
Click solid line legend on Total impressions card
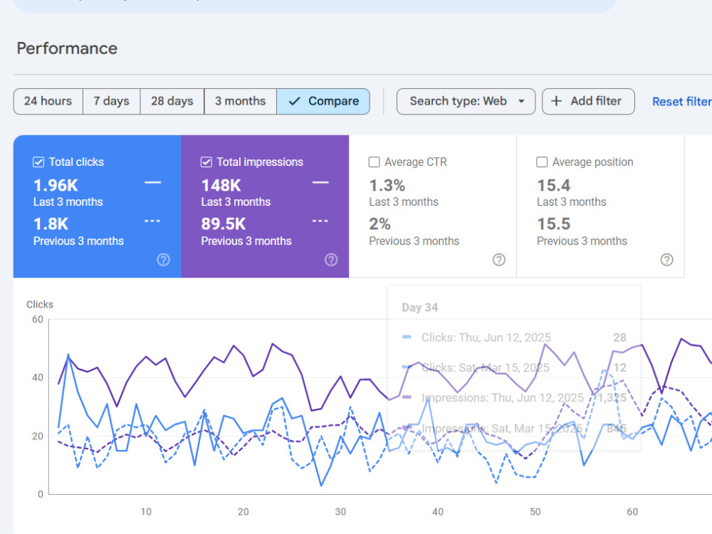320,182
